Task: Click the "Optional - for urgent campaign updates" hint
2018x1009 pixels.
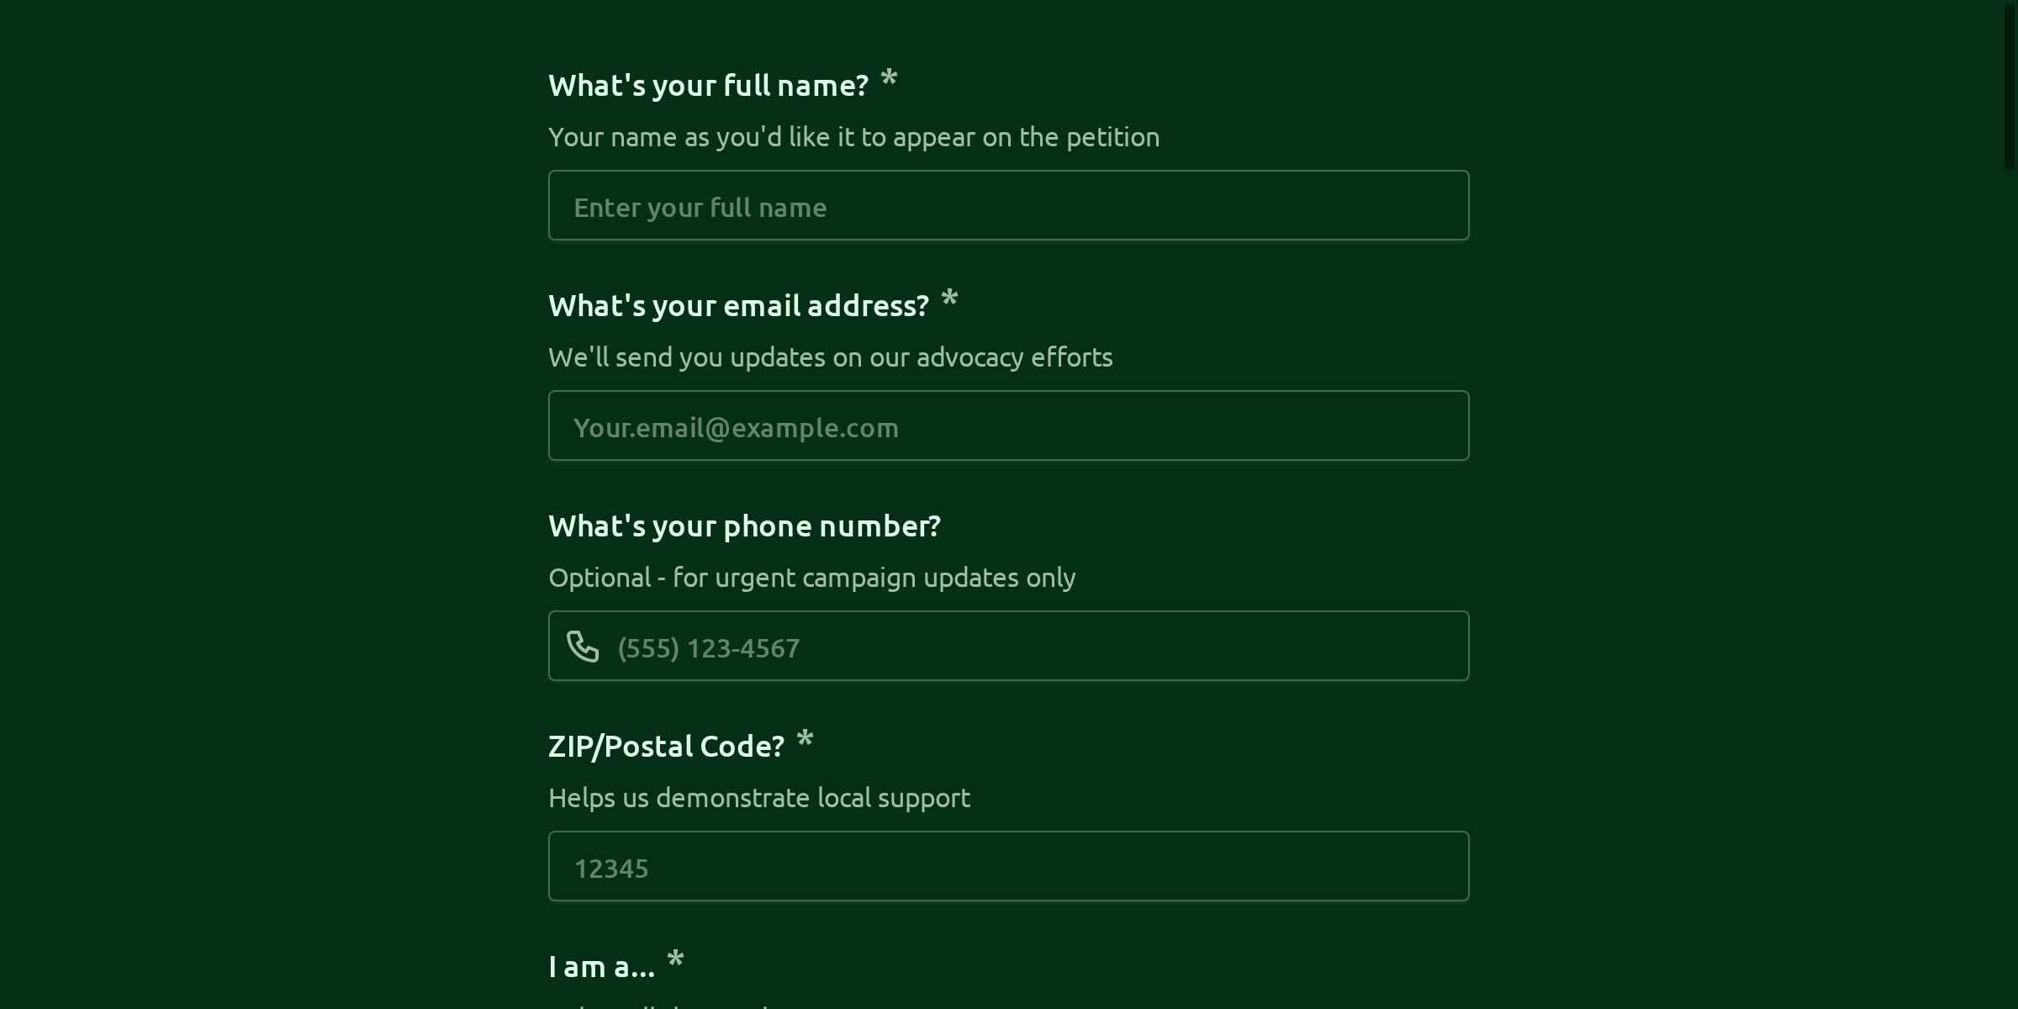Action: point(811,578)
